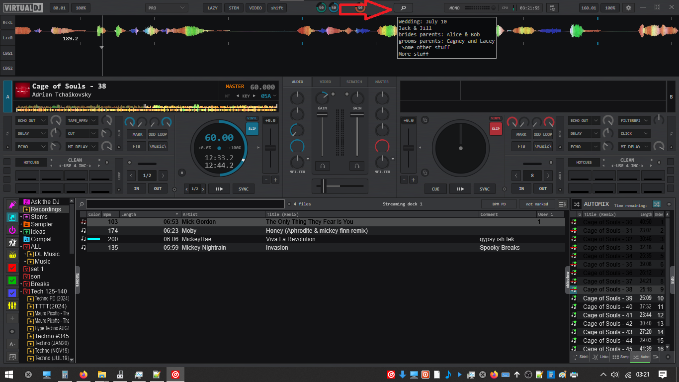Toggle the shift button in top bar

pos(277,8)
